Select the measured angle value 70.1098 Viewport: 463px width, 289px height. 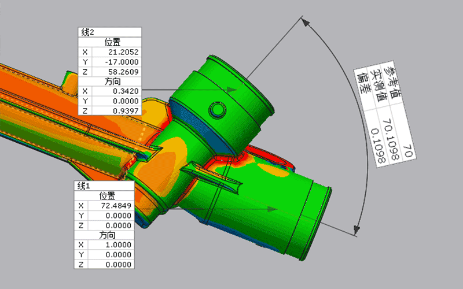point(392,140)
